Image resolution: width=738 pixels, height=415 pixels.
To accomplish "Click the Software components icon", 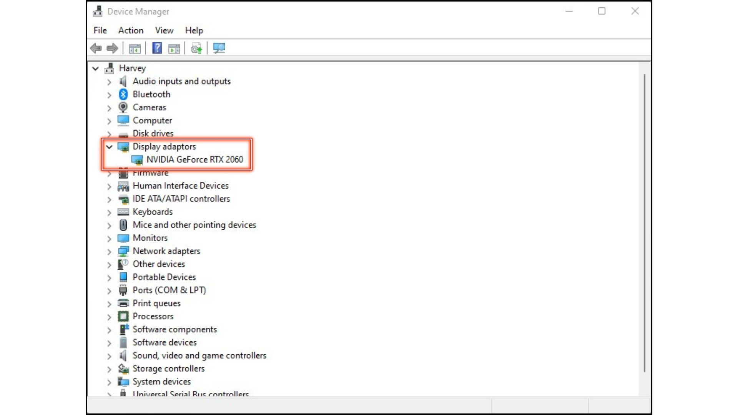I will [x=124, y=329].
